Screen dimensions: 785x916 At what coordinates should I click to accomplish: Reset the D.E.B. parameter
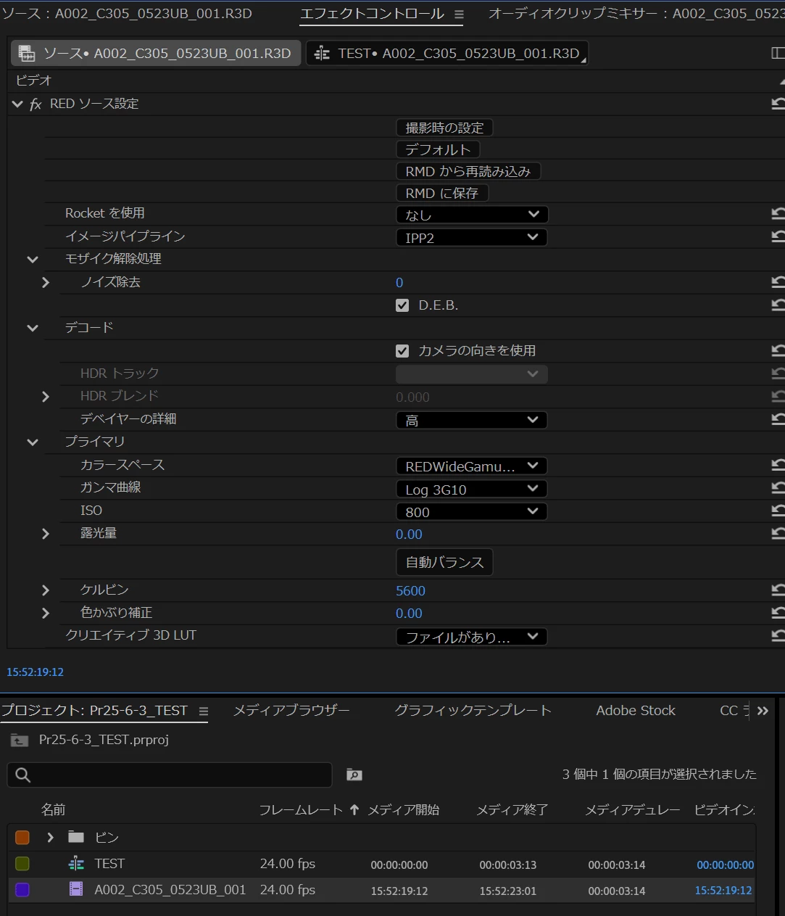point(778,305)
